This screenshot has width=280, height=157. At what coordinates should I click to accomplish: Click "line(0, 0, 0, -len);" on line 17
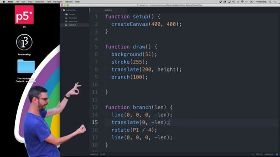(x=142, y=137)
